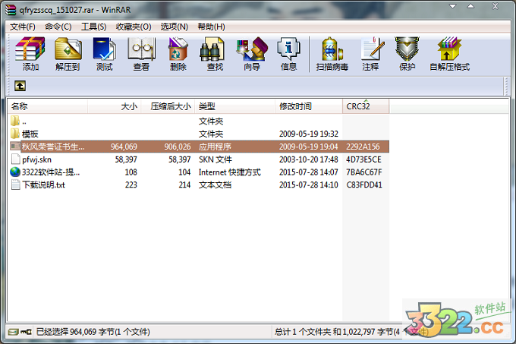Click the globe icon for 3322软件站 shortcut
This screenshot has height=344, width=516.
coord(15,172)
